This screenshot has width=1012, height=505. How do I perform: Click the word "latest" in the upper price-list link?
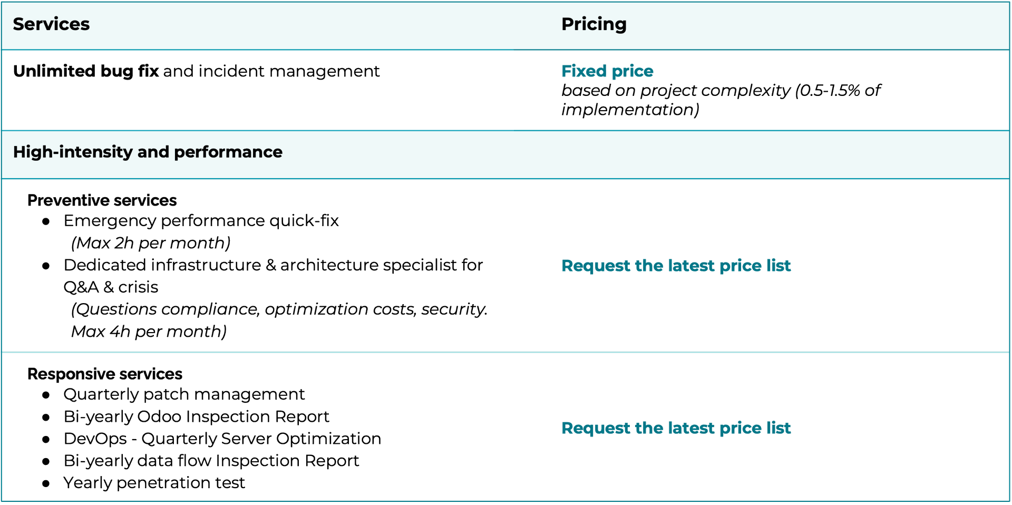pos(691,266)
